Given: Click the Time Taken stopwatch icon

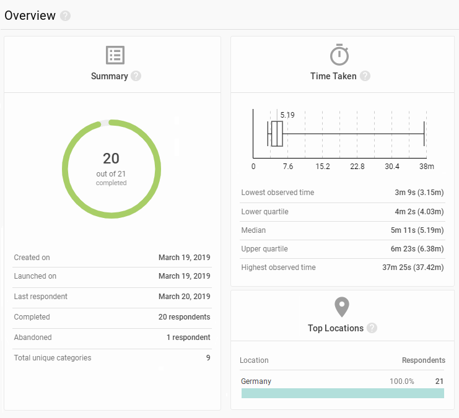Looking at the screenshot, I should (x=339, y=54).
